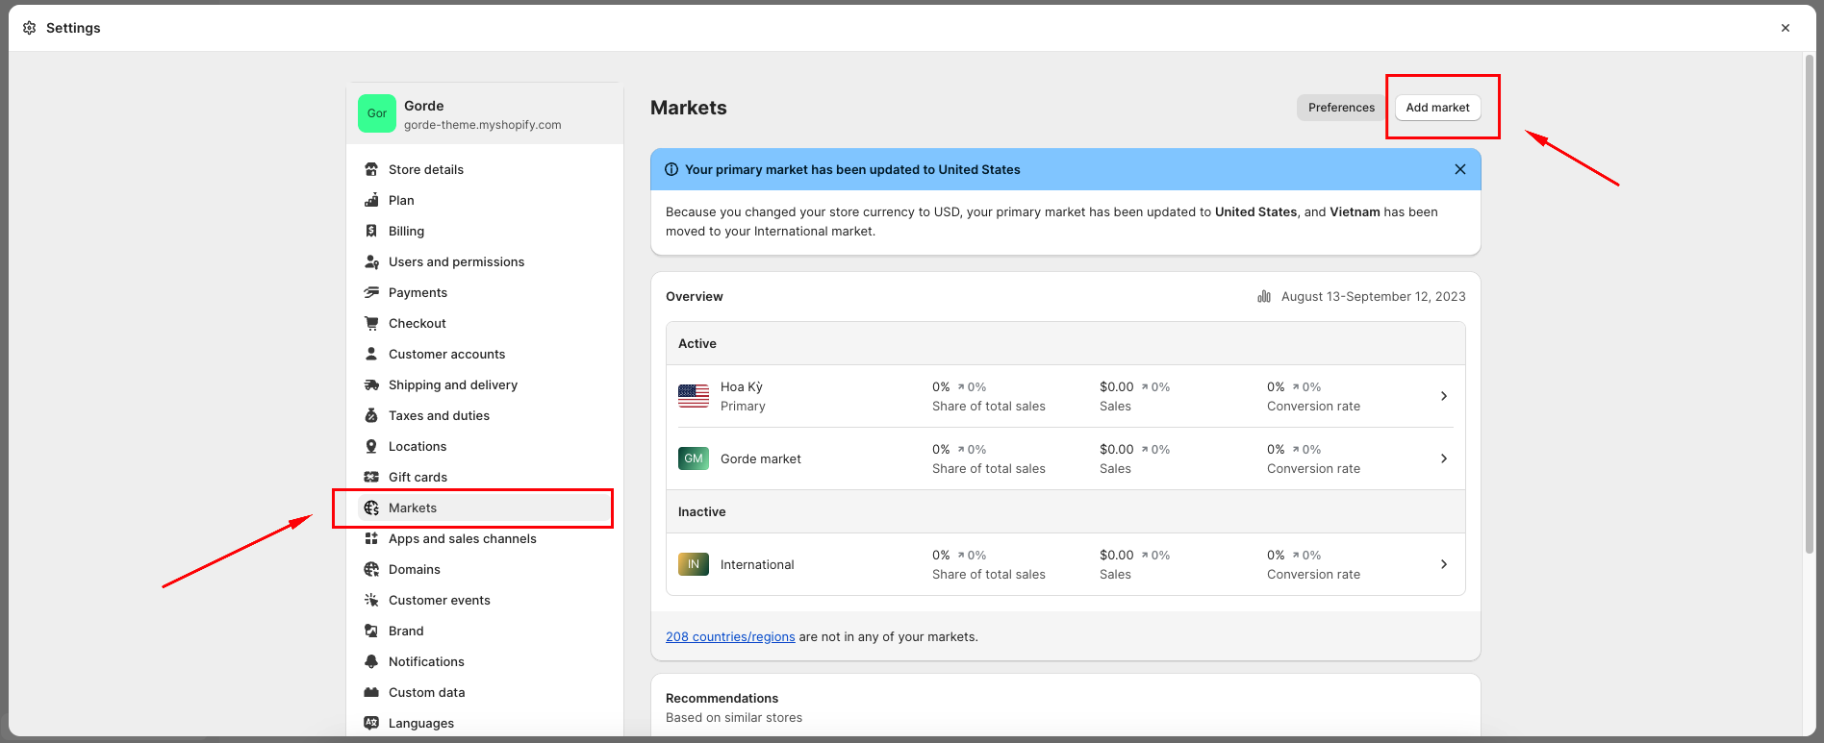Go to Taxes and duties settings

[439, 415]
